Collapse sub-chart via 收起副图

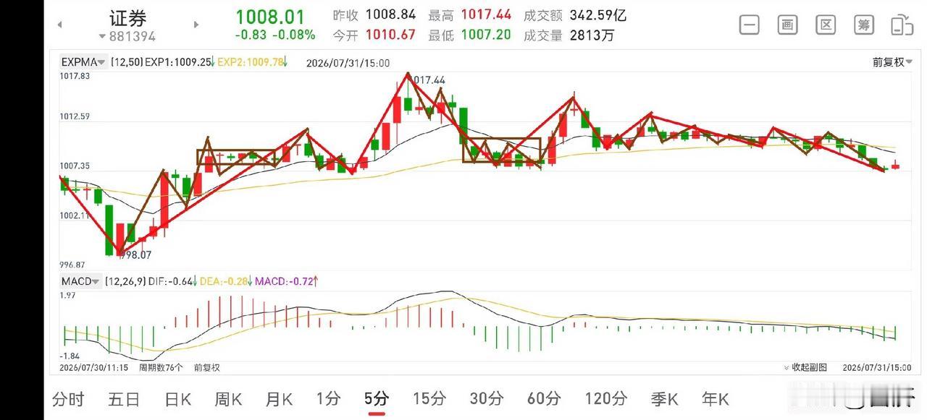(x=805, y=367)
